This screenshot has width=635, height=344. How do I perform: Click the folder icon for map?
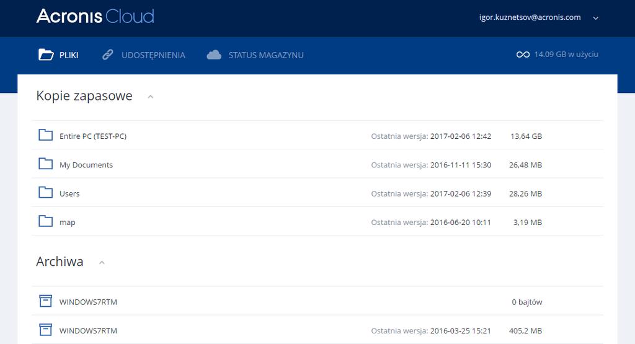point(45,221)
